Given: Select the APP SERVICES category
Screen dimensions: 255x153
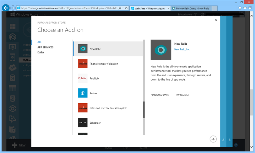Looking at the screenshot, I should point(45,47).
